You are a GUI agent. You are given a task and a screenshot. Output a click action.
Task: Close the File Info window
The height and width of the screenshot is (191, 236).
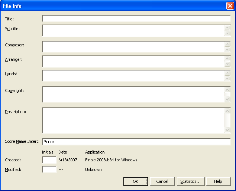(230, 6)
